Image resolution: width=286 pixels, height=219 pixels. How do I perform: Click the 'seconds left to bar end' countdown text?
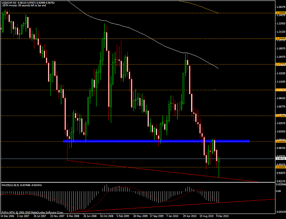tap(24, 5)
